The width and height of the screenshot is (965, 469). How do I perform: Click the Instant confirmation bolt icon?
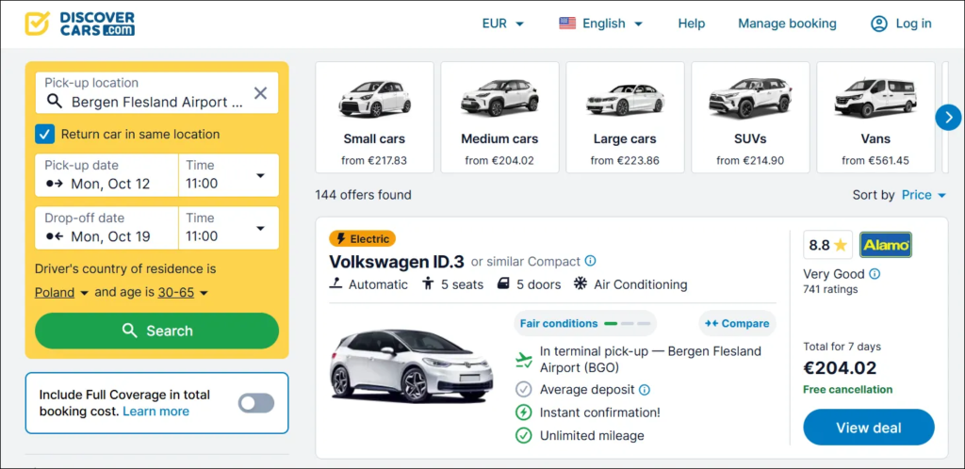click(523, 412)
